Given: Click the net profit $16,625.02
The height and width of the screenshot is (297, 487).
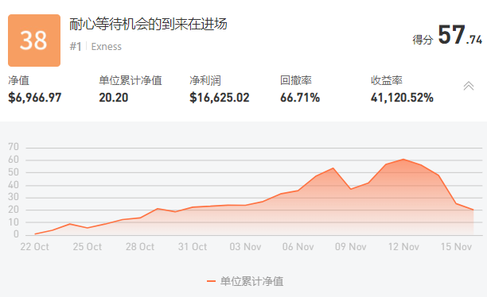Looking at the screenshot, I should pos(220,98).
